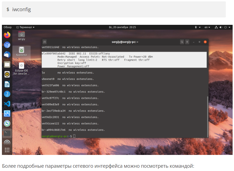Open the Files manager dock icon

click(x=7, y=64)
